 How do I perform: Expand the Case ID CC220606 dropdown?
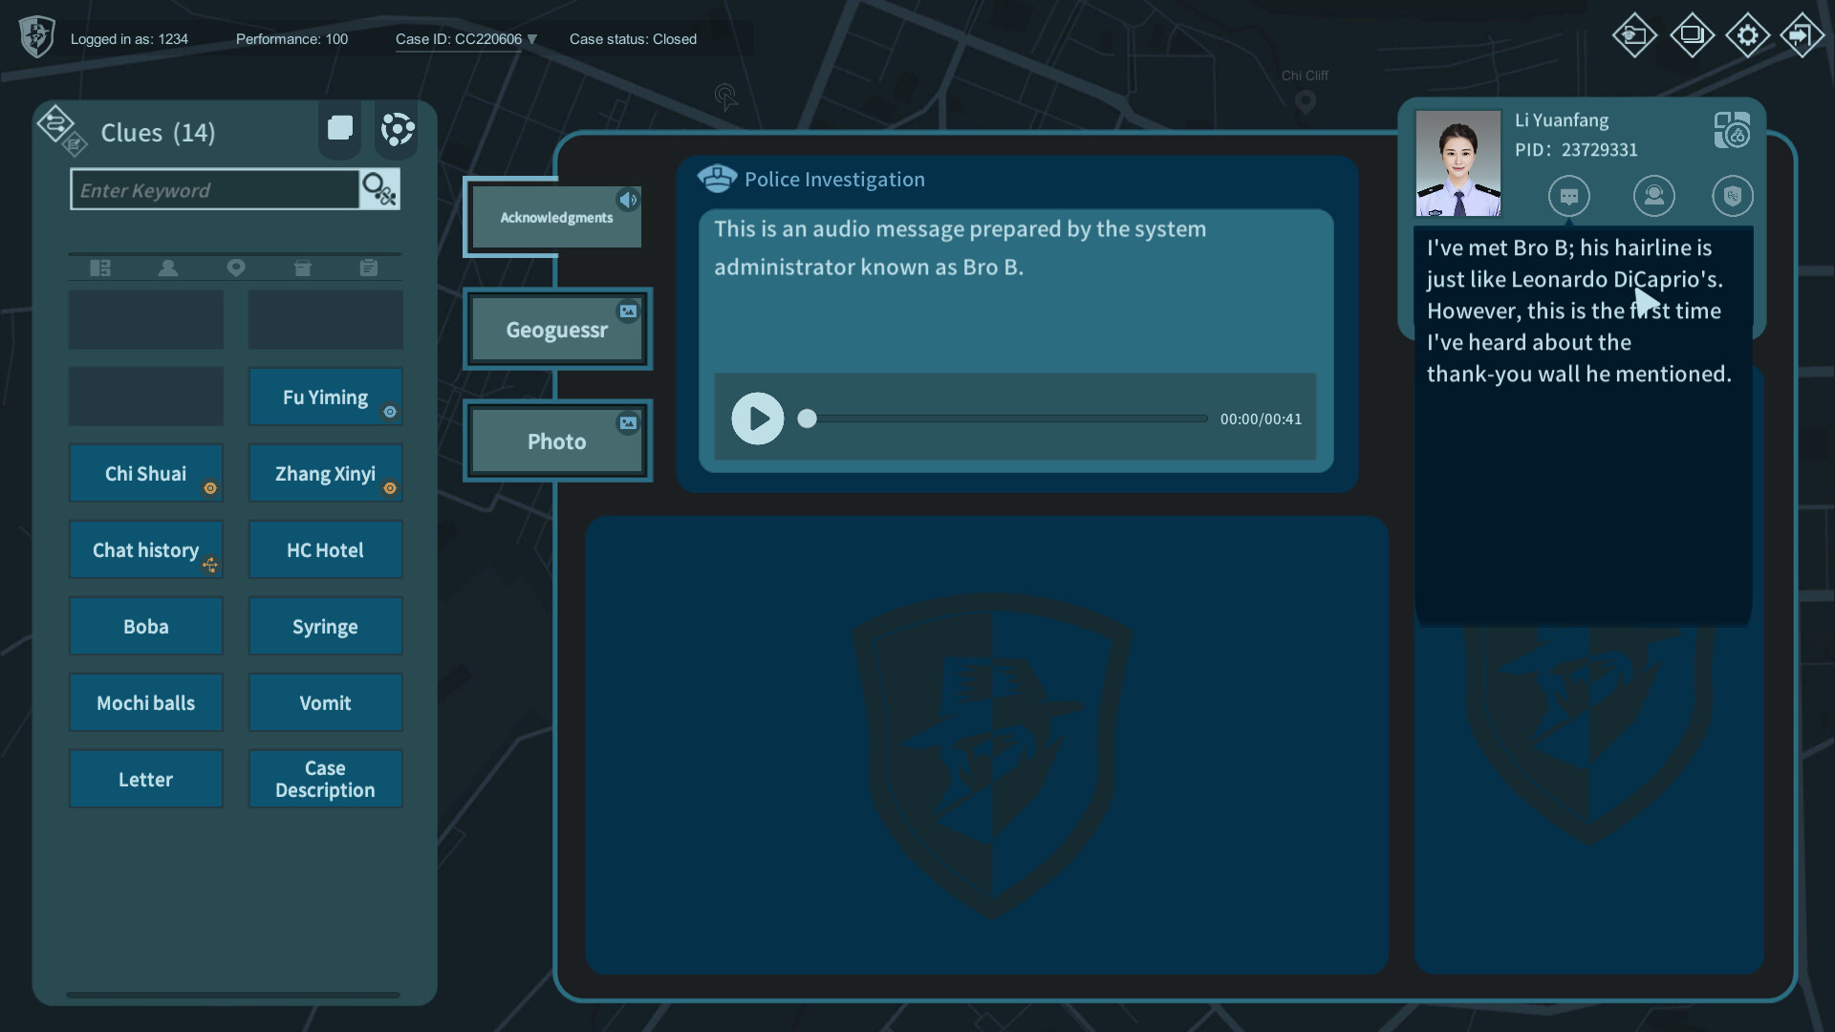530,39
